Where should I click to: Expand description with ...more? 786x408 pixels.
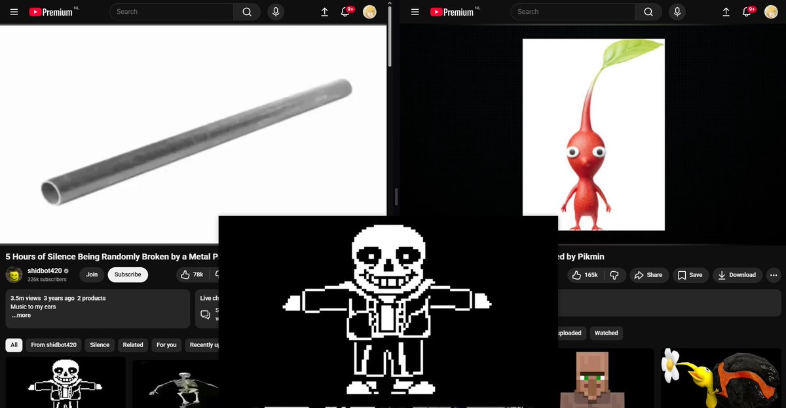(21, 316)
